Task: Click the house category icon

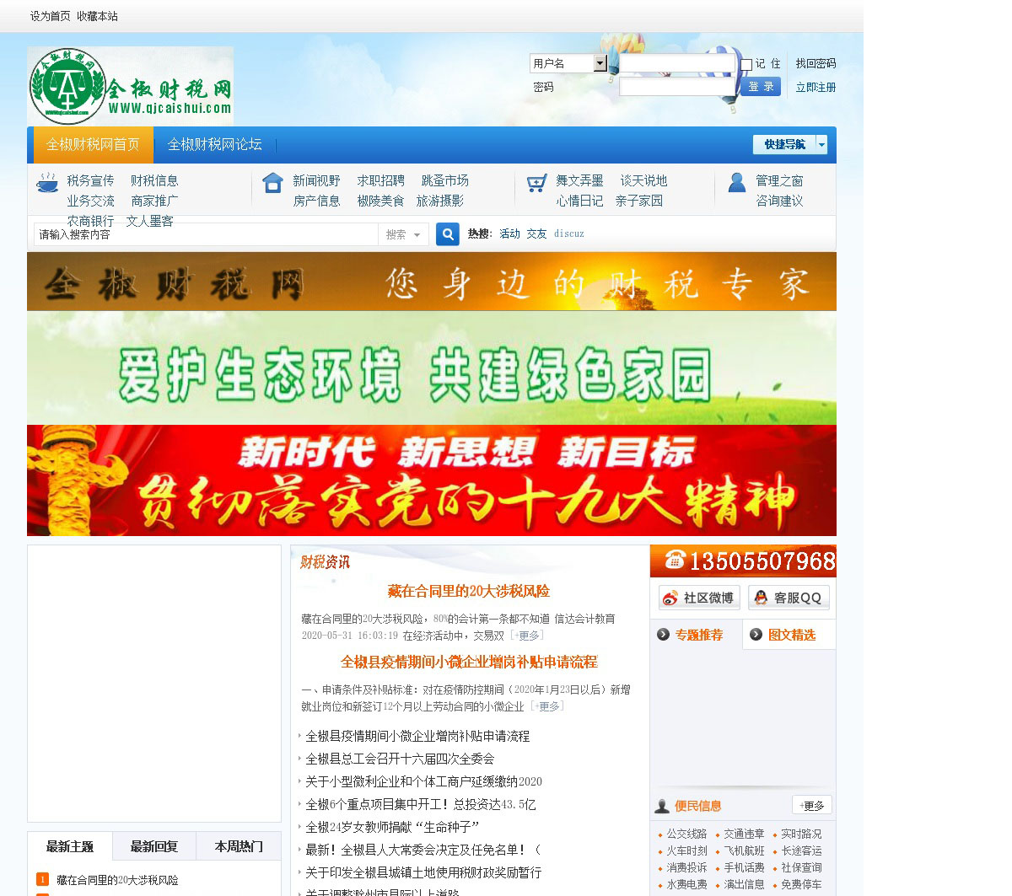Action: (x=272, y=183)
